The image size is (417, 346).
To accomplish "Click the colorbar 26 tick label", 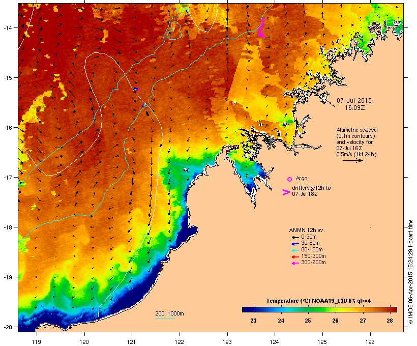I will (335, 321).
